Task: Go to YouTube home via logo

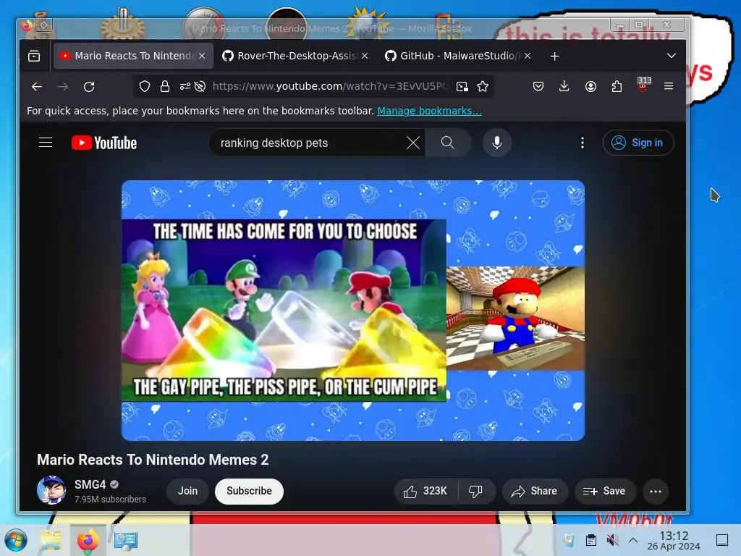Action: (x=104, y=143)
